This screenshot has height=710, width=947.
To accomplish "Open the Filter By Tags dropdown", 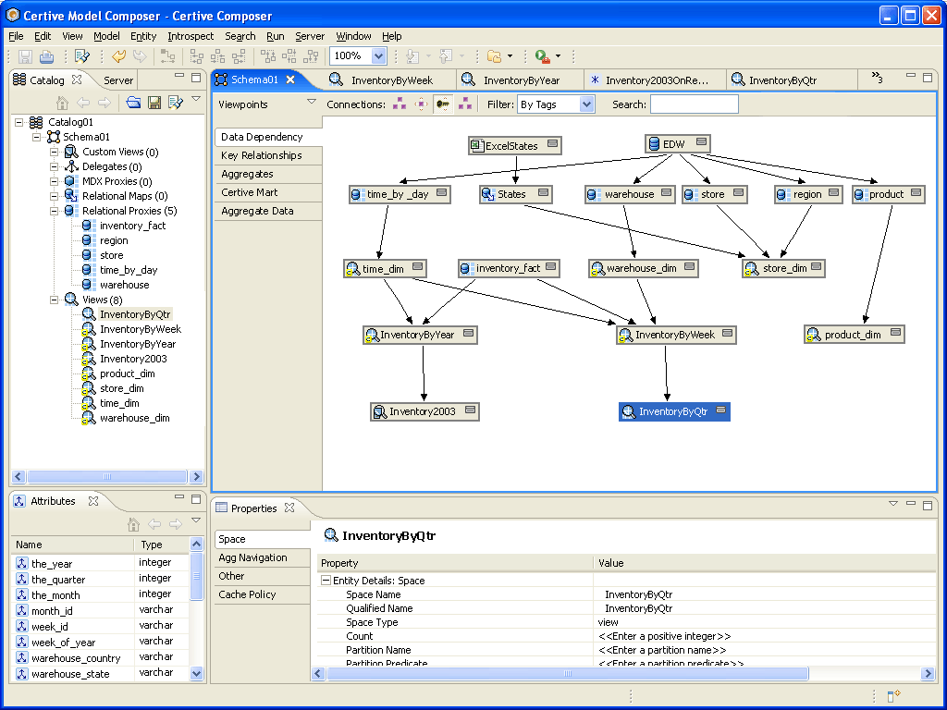I will 586,104.
